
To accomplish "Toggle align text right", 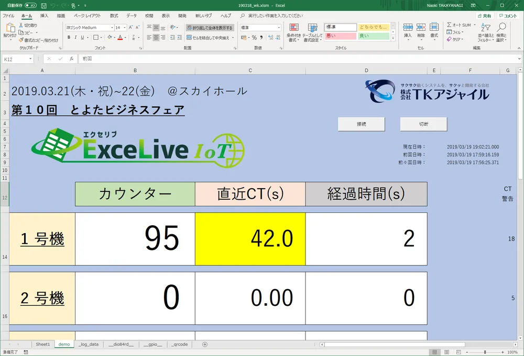I will coord(163,37).
